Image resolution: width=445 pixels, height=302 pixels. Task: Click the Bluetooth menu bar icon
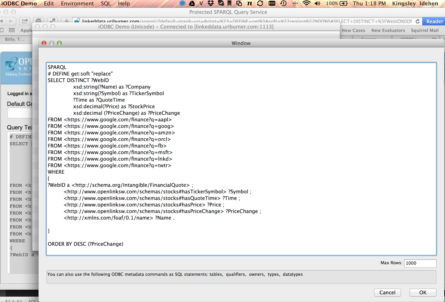295,3
